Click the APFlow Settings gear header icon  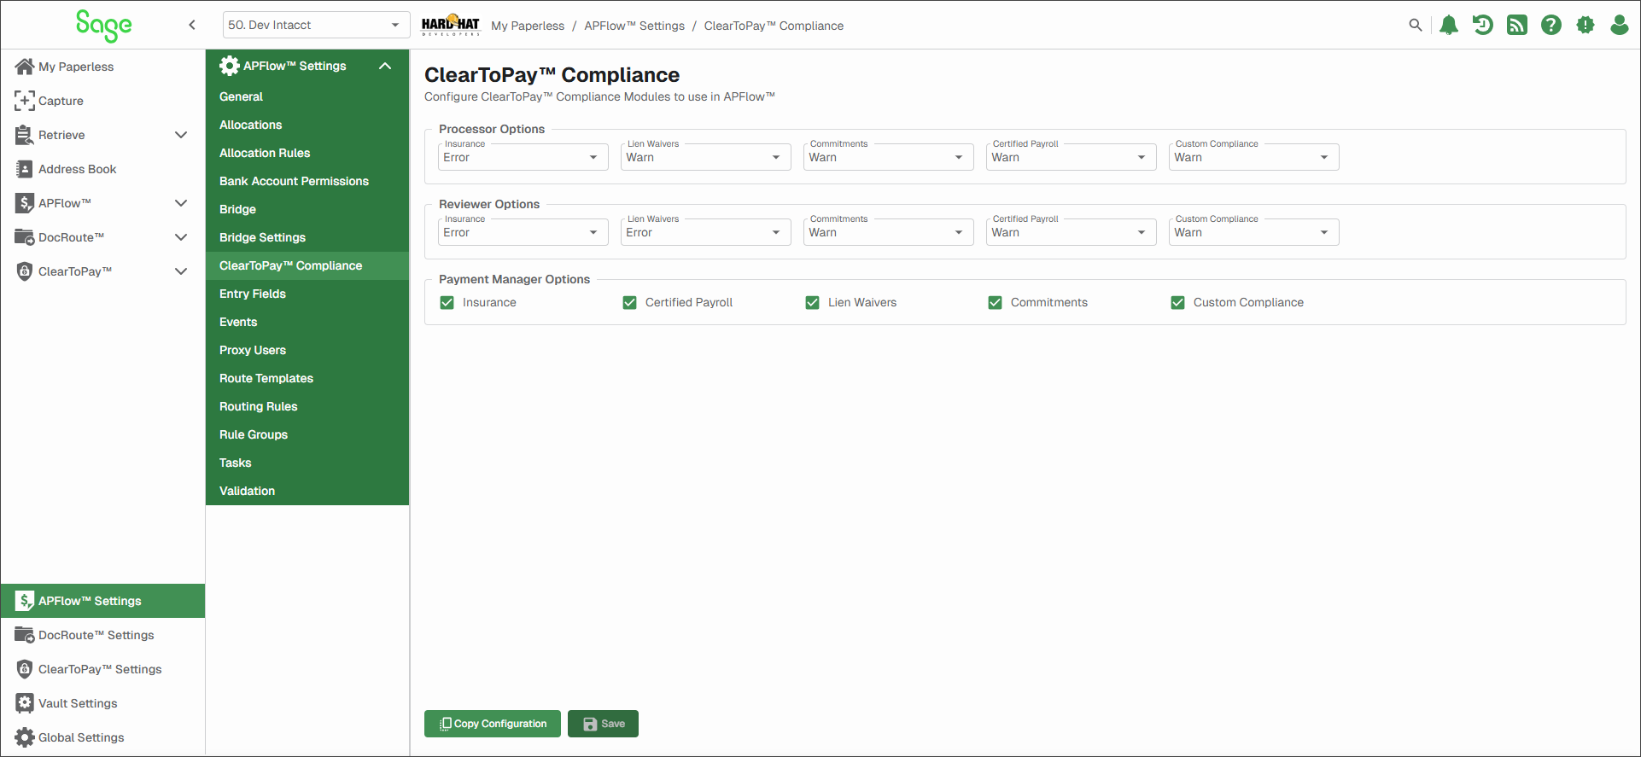[x=229, y=66]
